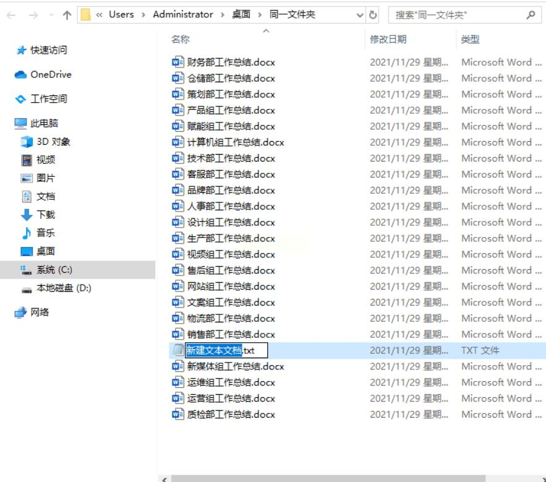Click the Word icon of 技术部工作总结.docx
546x482 pixels.
[177, 158]
